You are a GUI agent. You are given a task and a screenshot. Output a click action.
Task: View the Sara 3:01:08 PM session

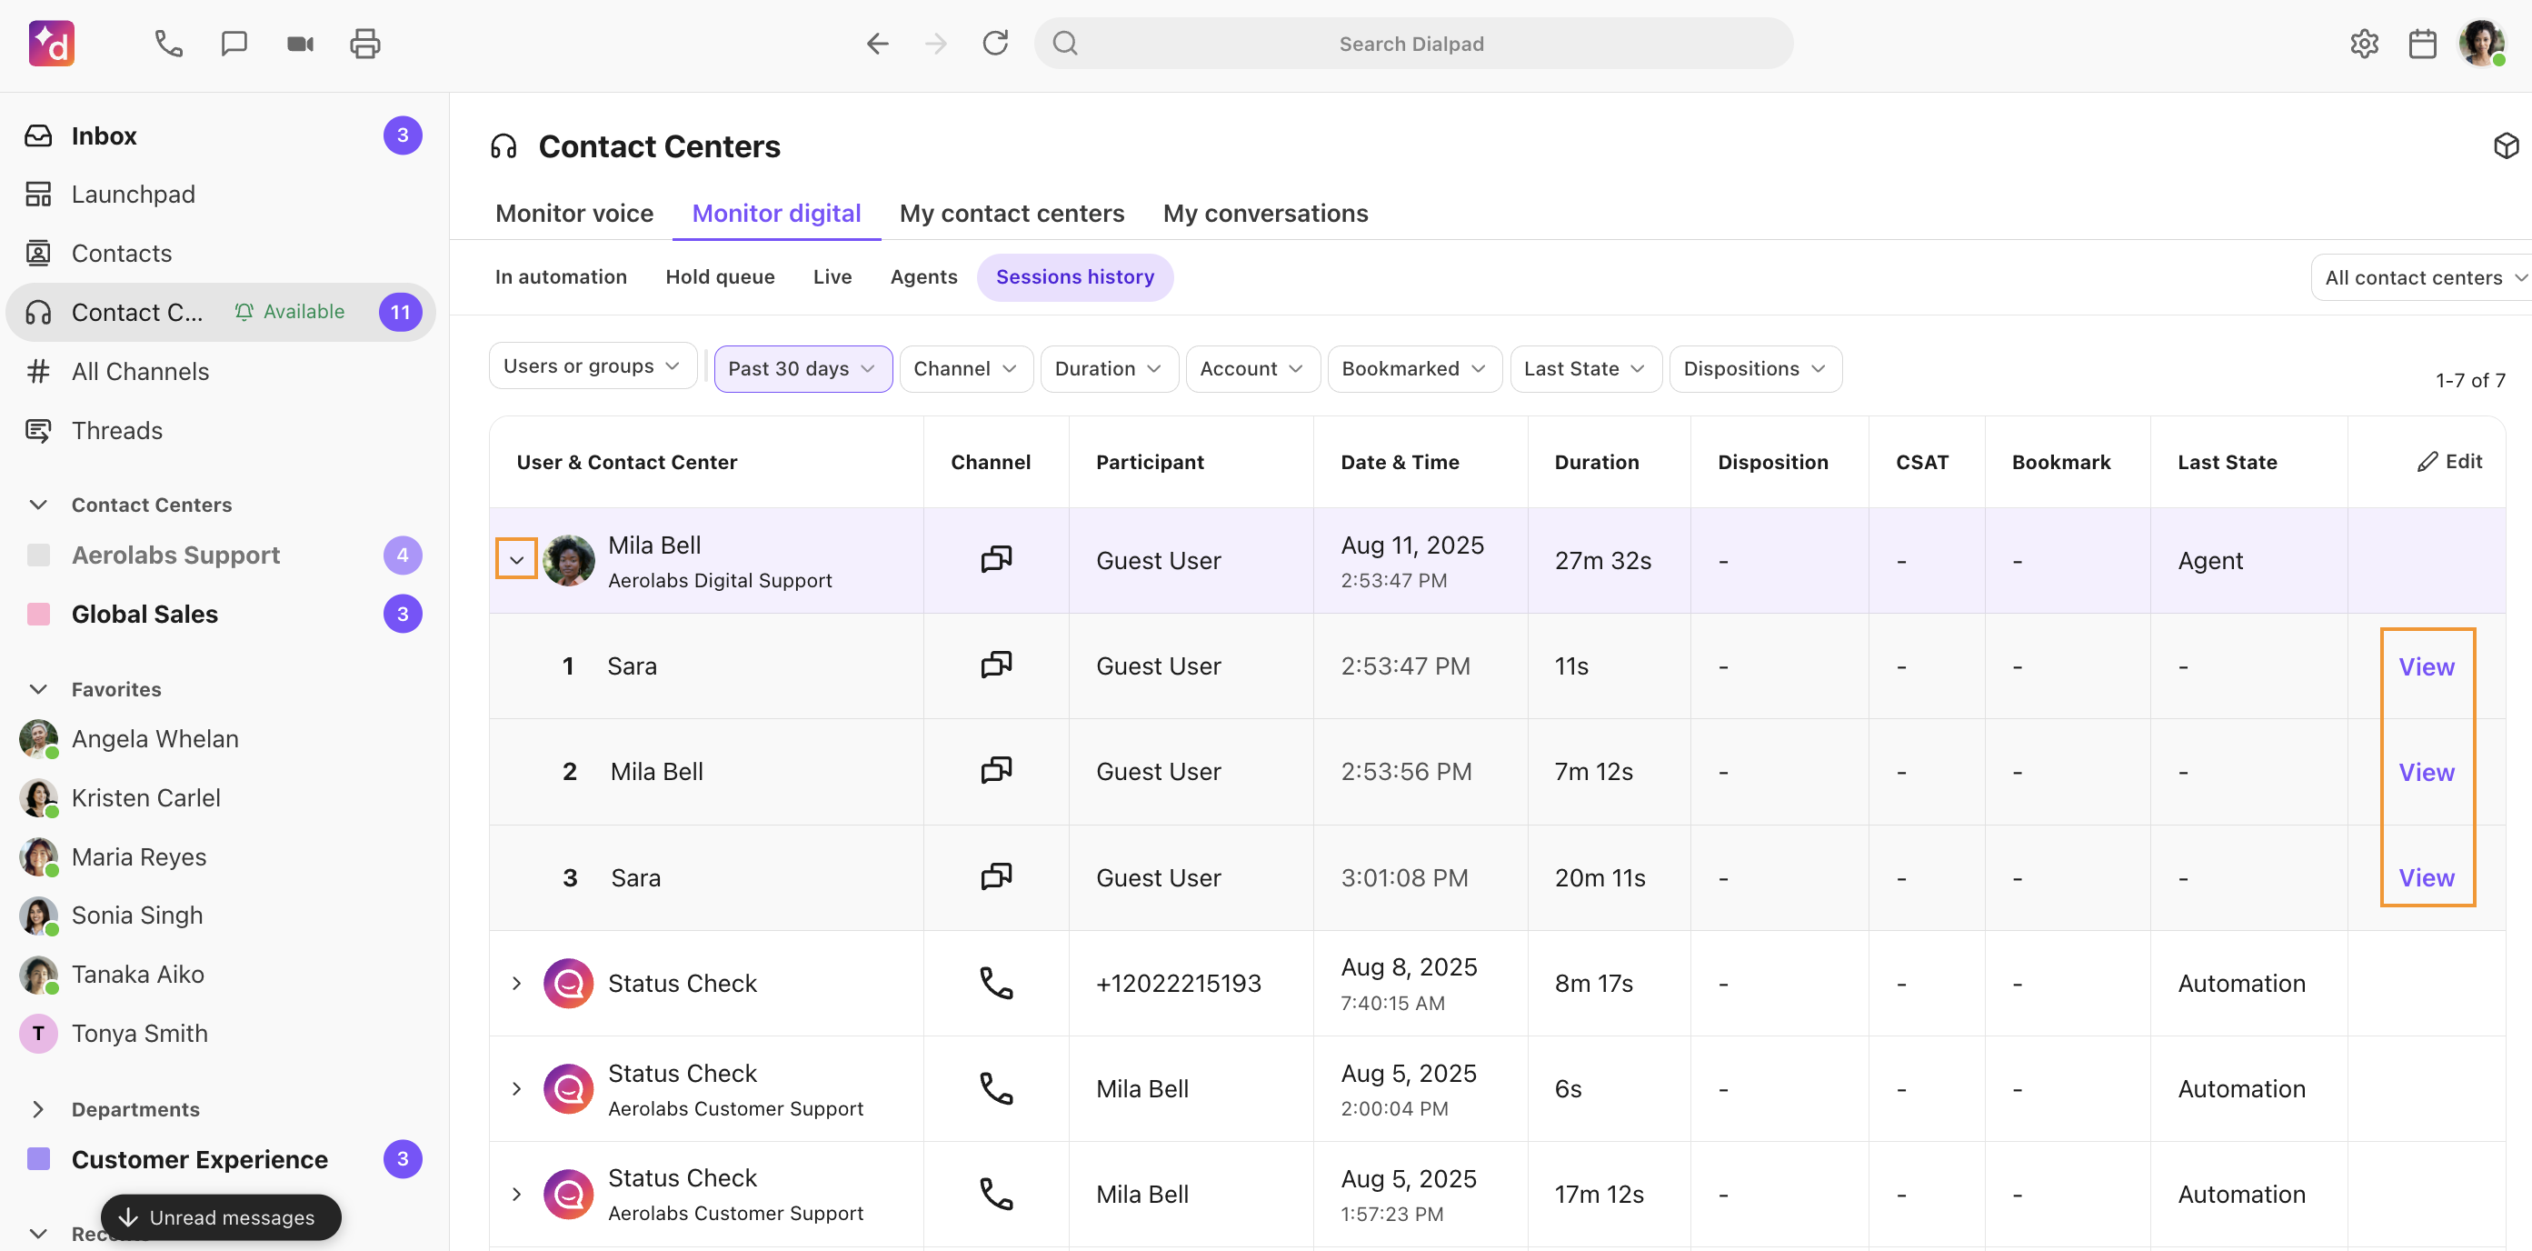point(2426,877)
